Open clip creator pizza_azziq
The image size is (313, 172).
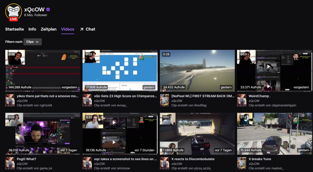click(x=202, y=168)
